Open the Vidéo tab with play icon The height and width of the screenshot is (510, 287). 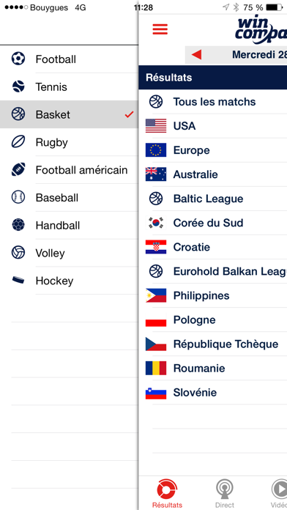(279, 493)
